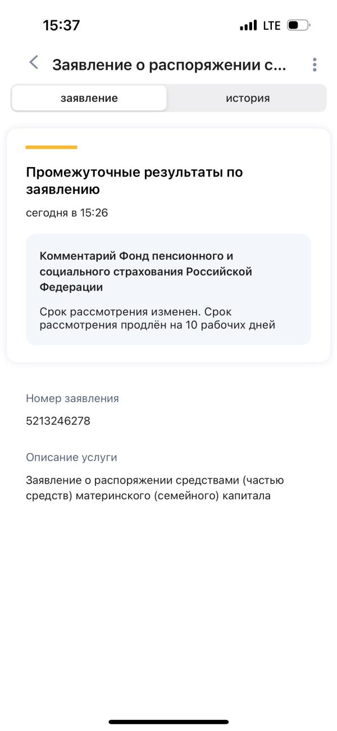Tap the page title "Заявление о распоряжении с..."
The height and width of the screenshot is (731, 337).
coord(168,65)
